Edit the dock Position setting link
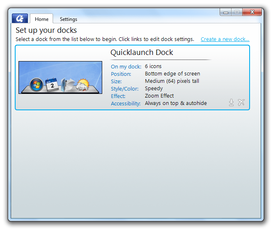Image resolution: width=273 pixels, height=230 pixels. click(x=121, y=74)
